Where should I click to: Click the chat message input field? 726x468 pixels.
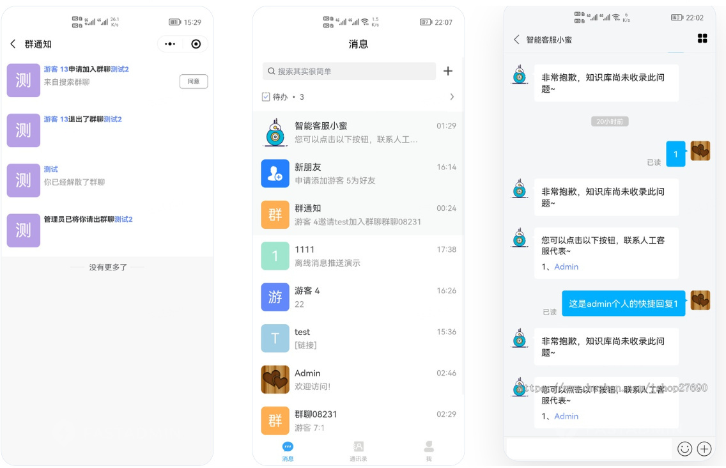(x=589, y=449)
